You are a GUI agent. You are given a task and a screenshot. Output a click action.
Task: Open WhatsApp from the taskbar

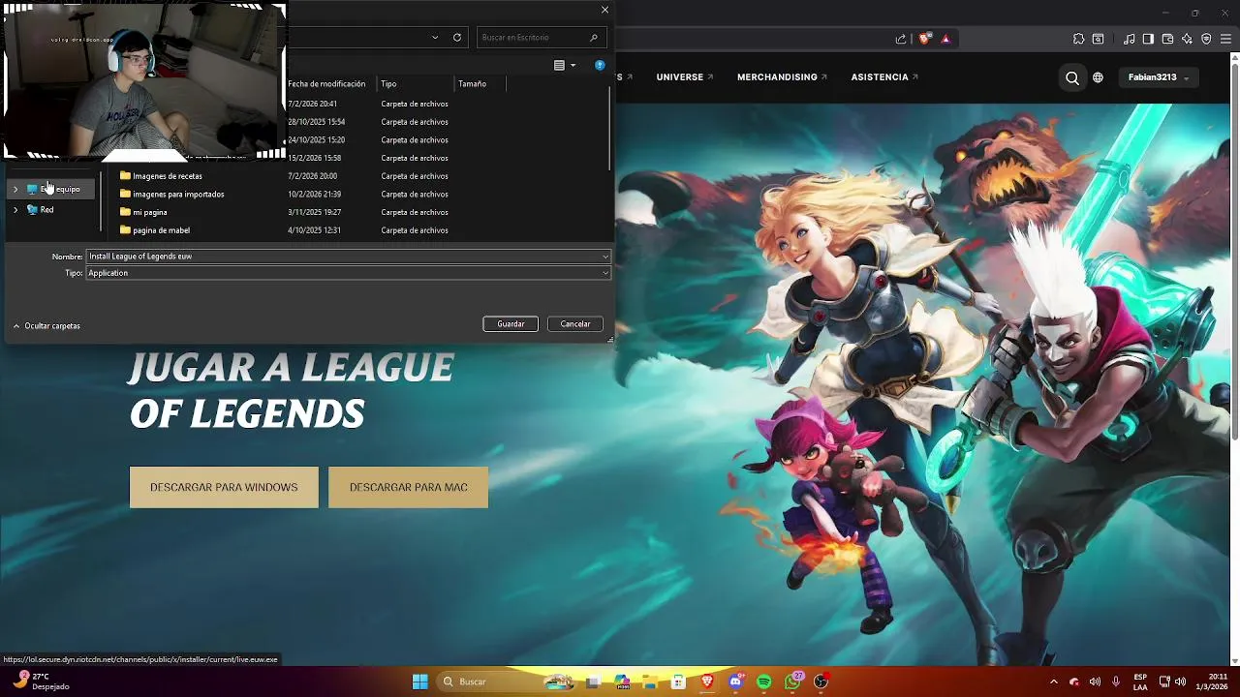click(793, 682)
